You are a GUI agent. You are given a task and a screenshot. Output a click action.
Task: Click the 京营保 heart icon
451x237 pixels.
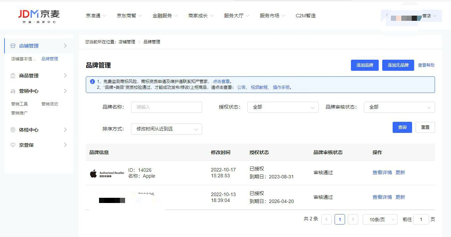tap(13, 145)
